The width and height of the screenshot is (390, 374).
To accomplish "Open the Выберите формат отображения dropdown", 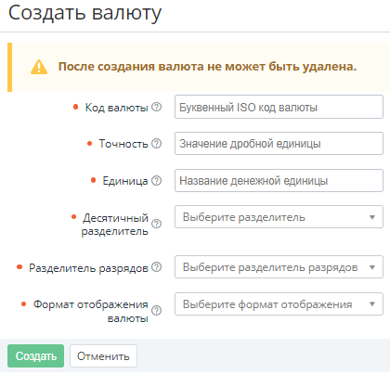I will [x=279, y=304].
